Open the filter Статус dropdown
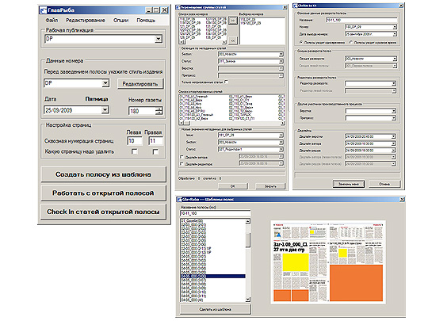 [281, 61]
